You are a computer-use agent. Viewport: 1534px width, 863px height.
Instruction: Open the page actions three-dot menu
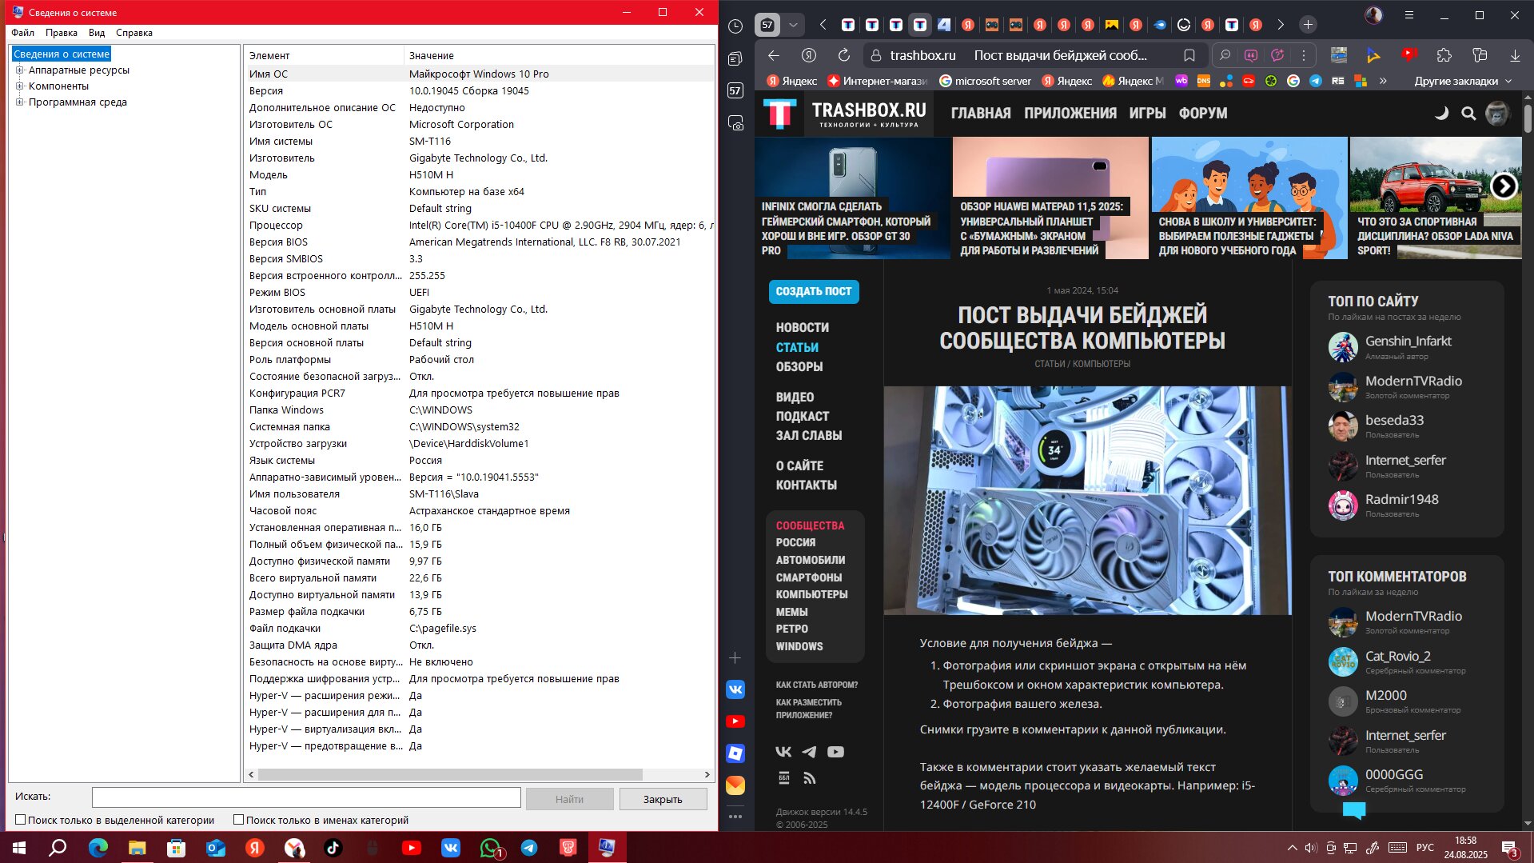(1304, 55)
